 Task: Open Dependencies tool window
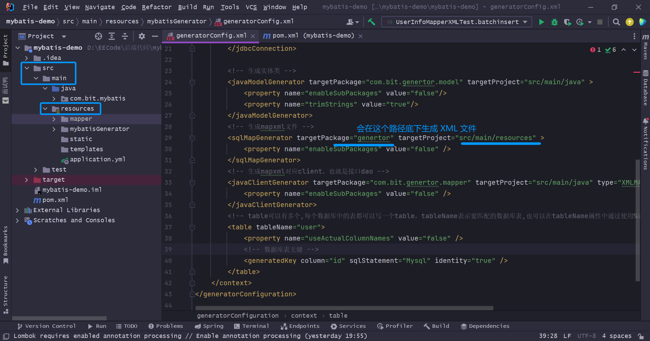485,326
